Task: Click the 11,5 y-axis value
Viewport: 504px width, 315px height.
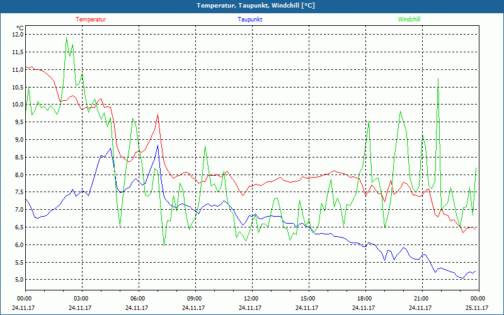Action: [x=18, y=52]
